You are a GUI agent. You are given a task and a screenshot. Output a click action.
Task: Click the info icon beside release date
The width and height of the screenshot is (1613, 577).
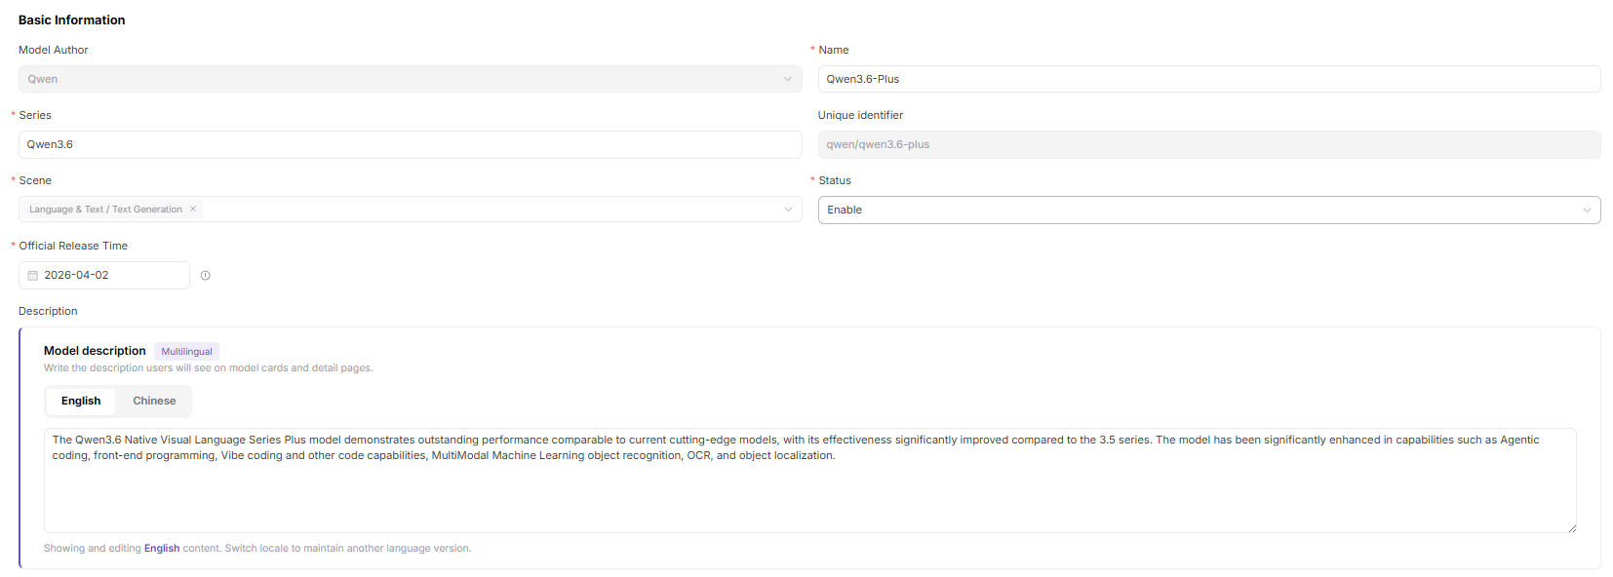[205, 276]
